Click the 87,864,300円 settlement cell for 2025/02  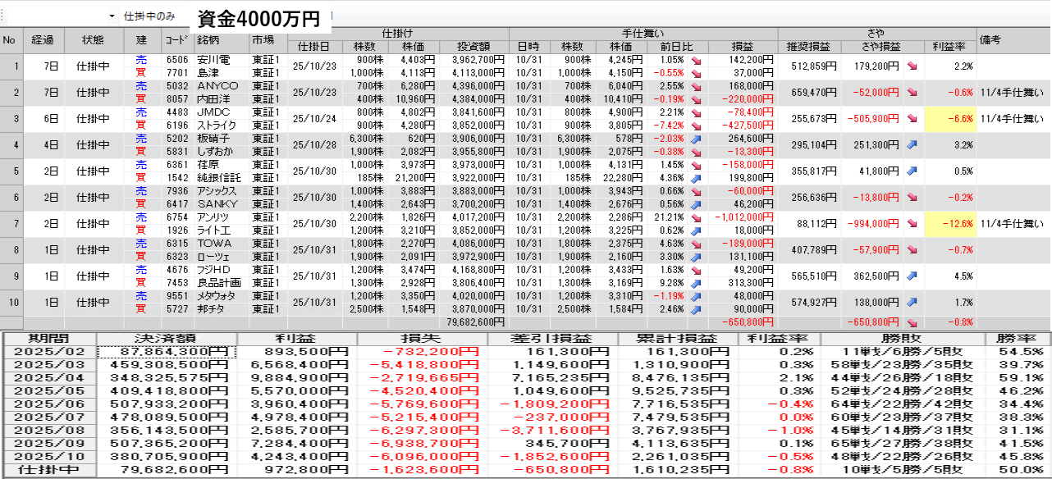coord(167,352)
